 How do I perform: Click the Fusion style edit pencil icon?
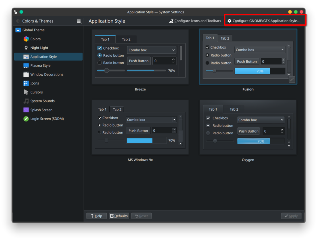(292, 80)
